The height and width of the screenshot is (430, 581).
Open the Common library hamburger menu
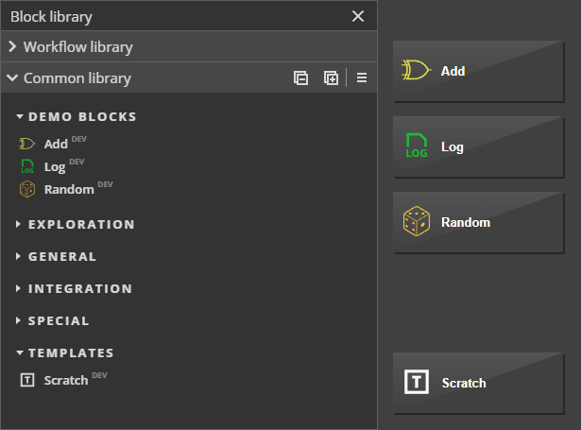click(x=361, y=78)
